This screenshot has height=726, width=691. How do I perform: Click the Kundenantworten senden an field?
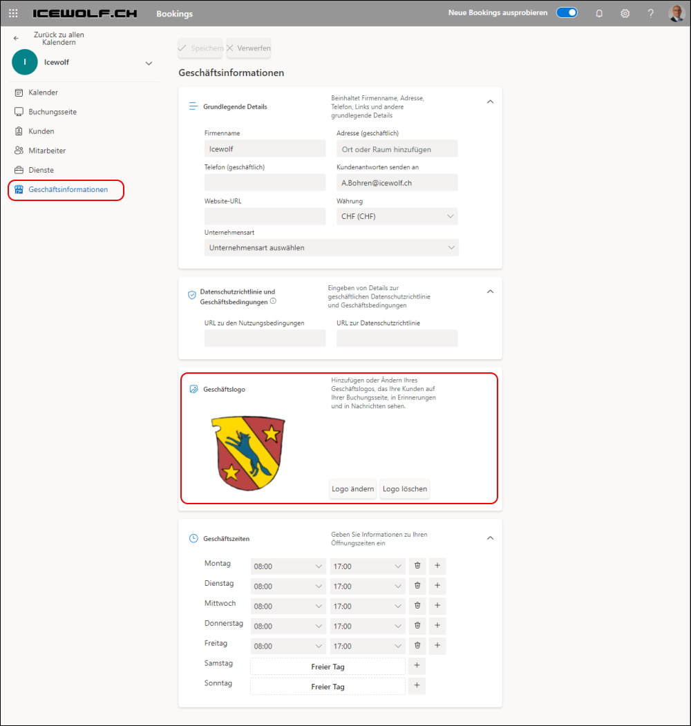[x=397, y=182]
